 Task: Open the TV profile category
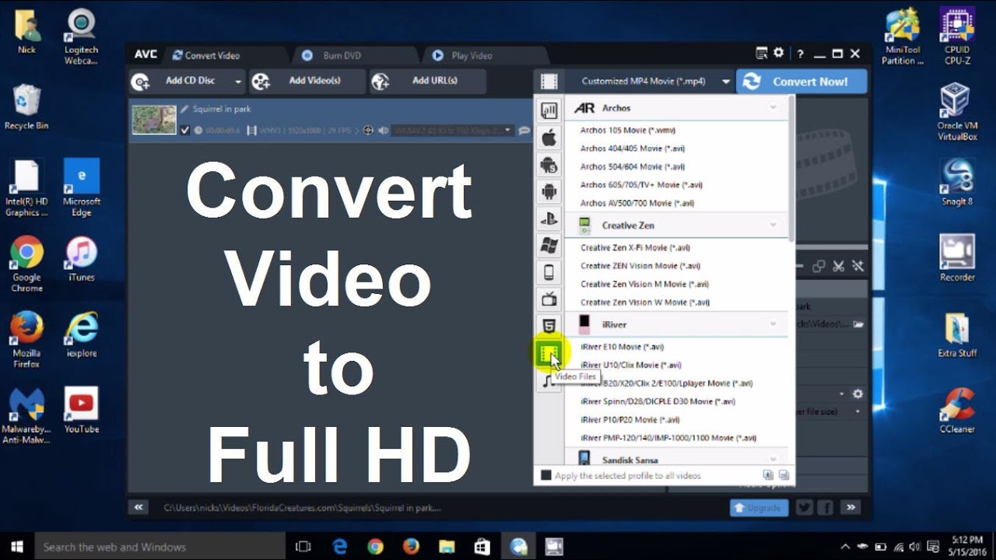pyautogui.click(x=549, y=299)
